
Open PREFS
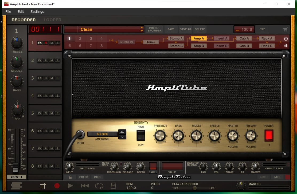tap(84, 177)
